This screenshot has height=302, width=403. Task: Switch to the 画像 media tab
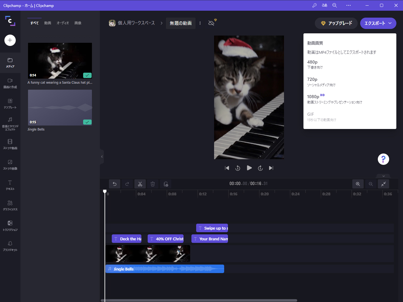[x=78, y=23]
